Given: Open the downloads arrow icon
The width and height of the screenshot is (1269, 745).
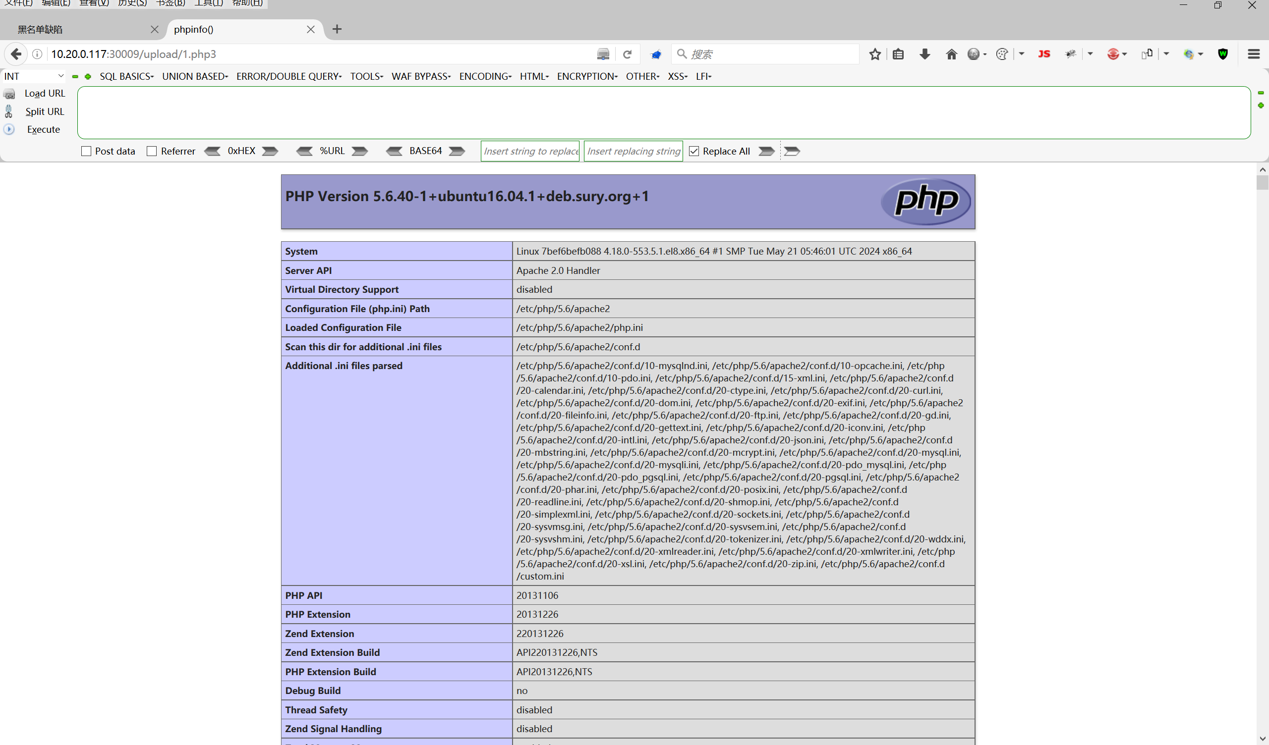Looking at the screenshot, I should pyautogui.click(x=924, y=54).
